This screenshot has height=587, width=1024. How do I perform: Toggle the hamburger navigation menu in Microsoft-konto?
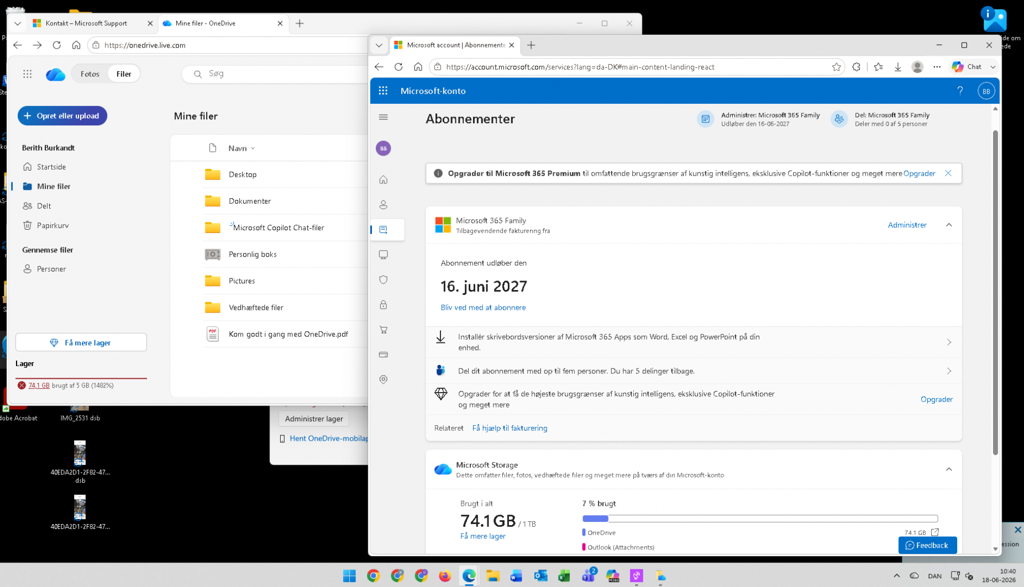(383, 117)
